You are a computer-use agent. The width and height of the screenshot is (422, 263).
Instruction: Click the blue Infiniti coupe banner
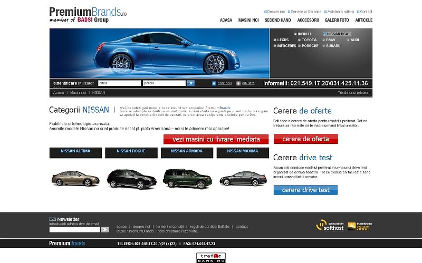click(159, 53)
